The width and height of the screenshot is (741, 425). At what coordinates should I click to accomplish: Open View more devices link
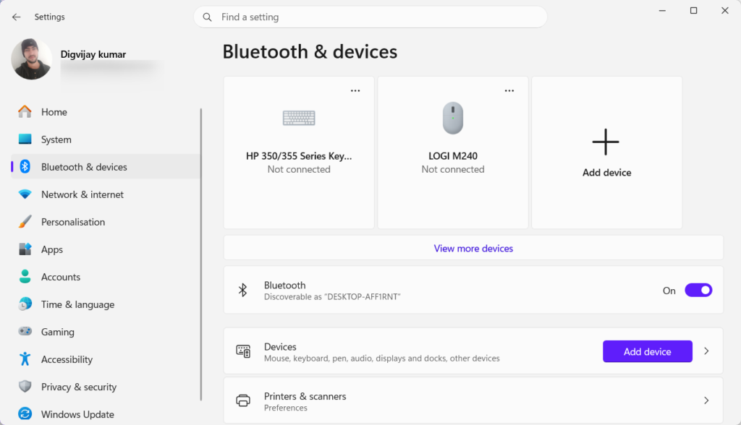tap(473, 248)
